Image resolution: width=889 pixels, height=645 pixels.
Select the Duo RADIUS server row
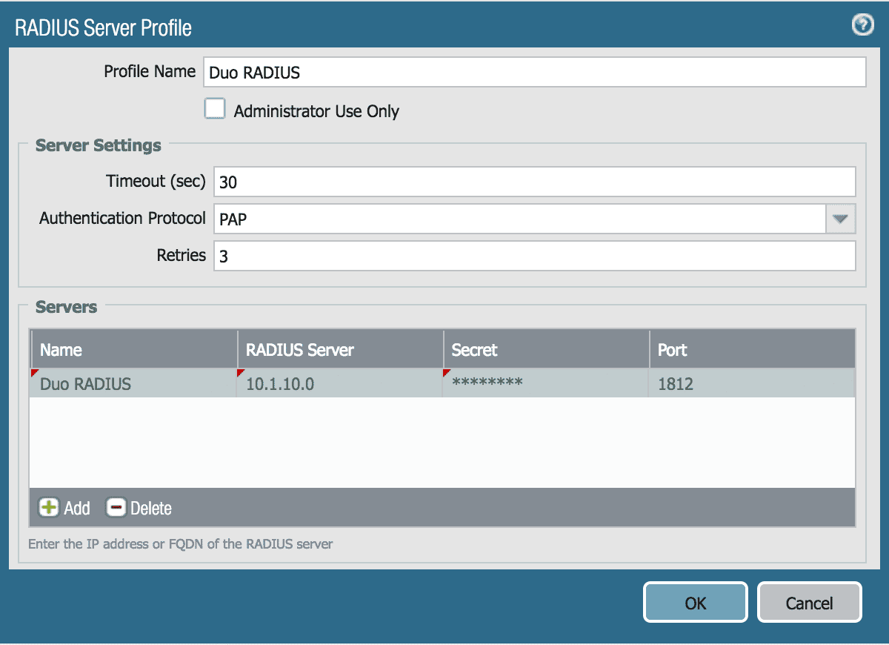[x=133, y=383]
